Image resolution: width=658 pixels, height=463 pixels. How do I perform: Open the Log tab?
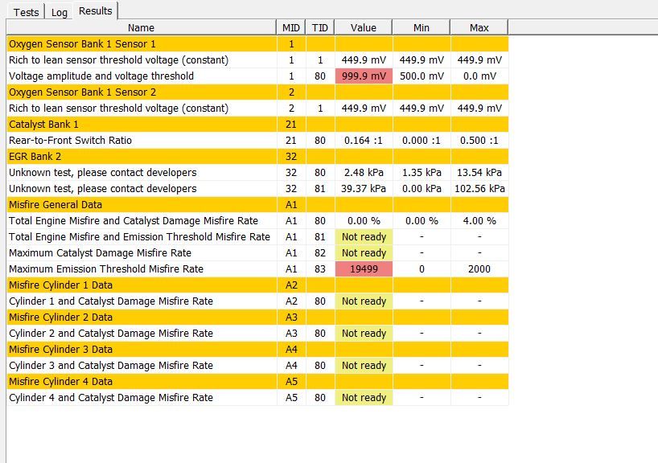tap(59, 11)
